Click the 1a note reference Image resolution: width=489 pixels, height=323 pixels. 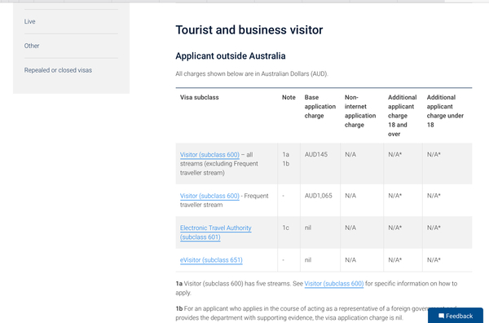coord(286,154)
